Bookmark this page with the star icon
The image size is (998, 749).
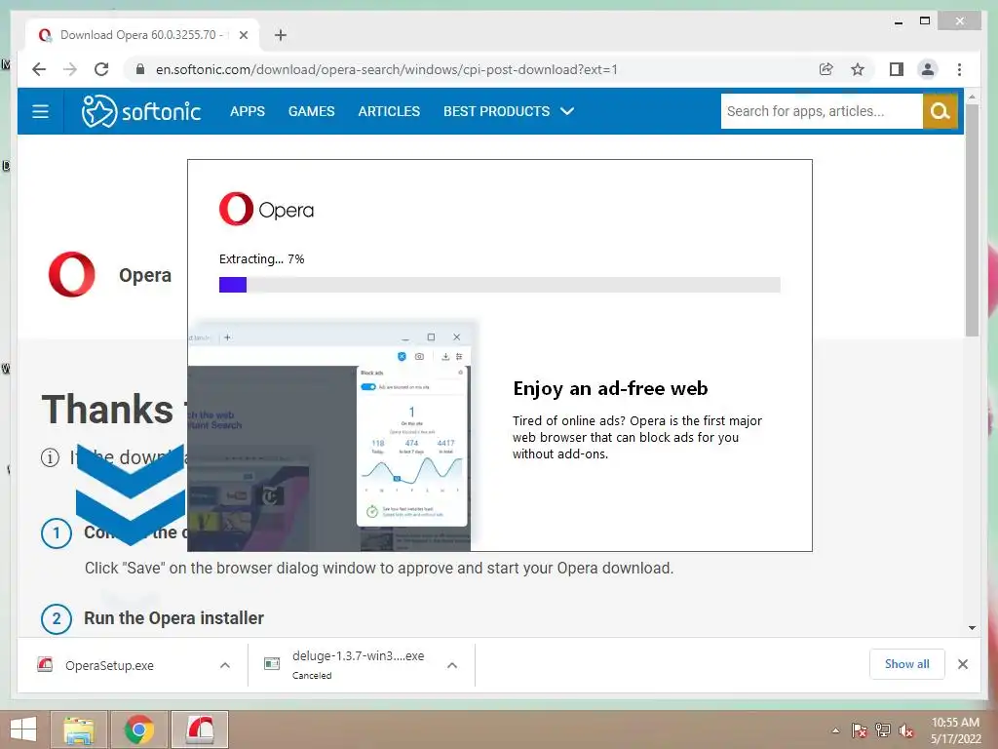pyautogui.click(x=858, y=69)
